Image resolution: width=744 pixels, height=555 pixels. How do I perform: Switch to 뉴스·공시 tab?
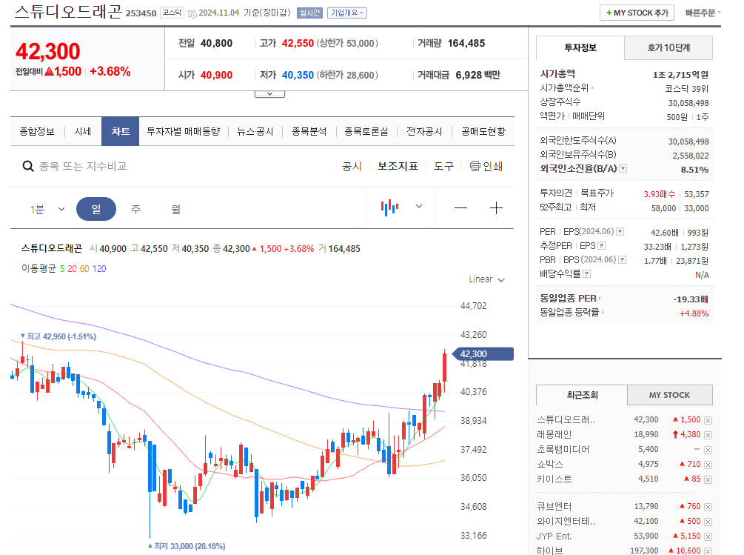tap(255, 131)
